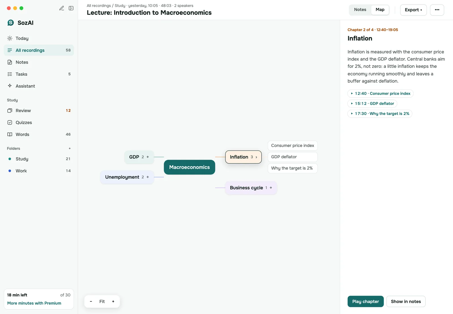This screenshot has height=314, width=453.
Task: Click the compose new note pencil icon
Action: 61,8
